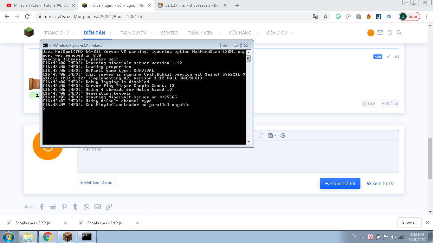The width and height of the screenshot is (433, 243).
Task: Open the TÀI NGUYÊN nav item
Action: [133, 33]
